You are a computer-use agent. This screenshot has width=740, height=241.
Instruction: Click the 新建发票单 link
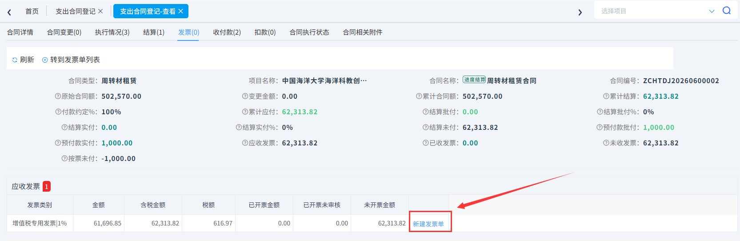(x=428, y=224)
